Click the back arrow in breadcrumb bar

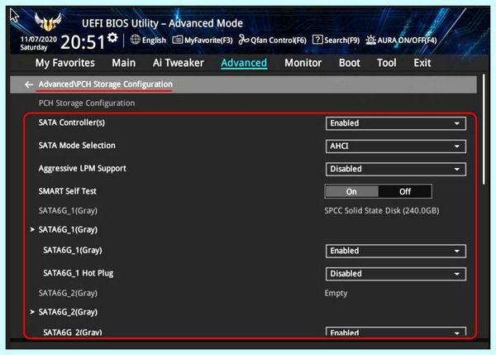[x=29, y=84]
